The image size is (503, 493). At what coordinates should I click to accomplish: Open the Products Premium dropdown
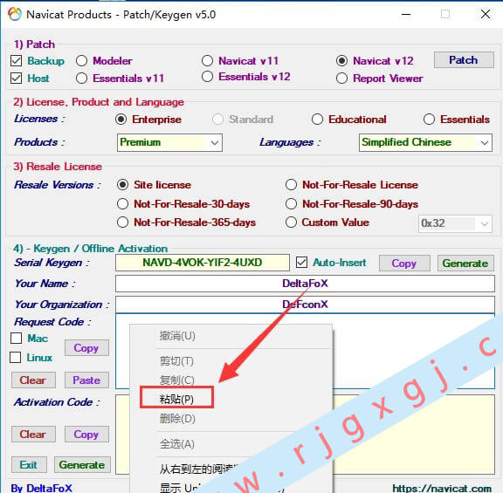tap(169, 142)
